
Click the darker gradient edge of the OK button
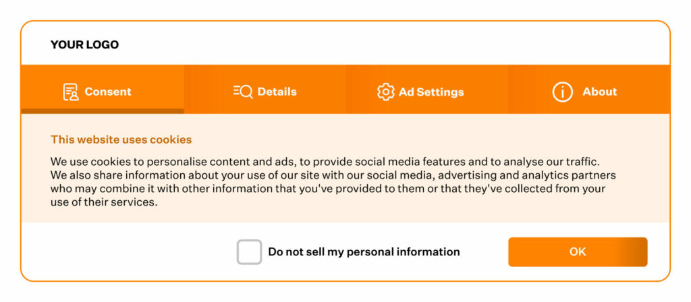(x=634, y=252)
